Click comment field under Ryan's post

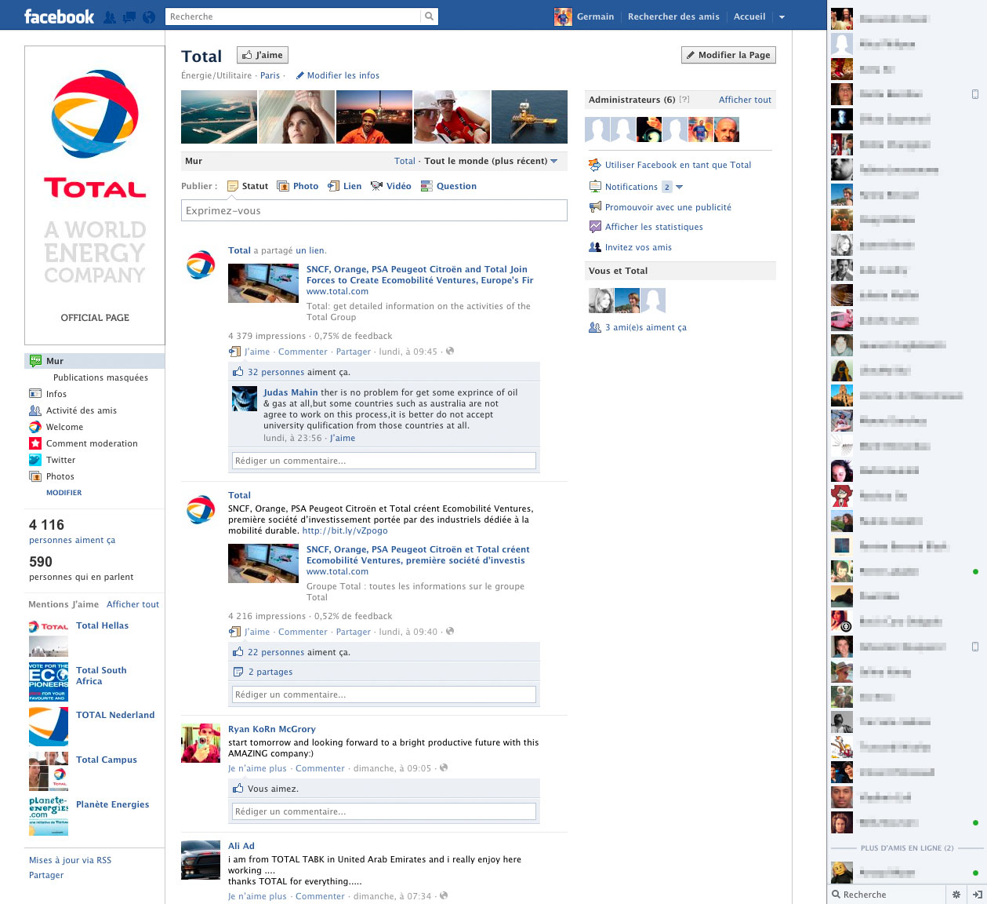[384, 811]
